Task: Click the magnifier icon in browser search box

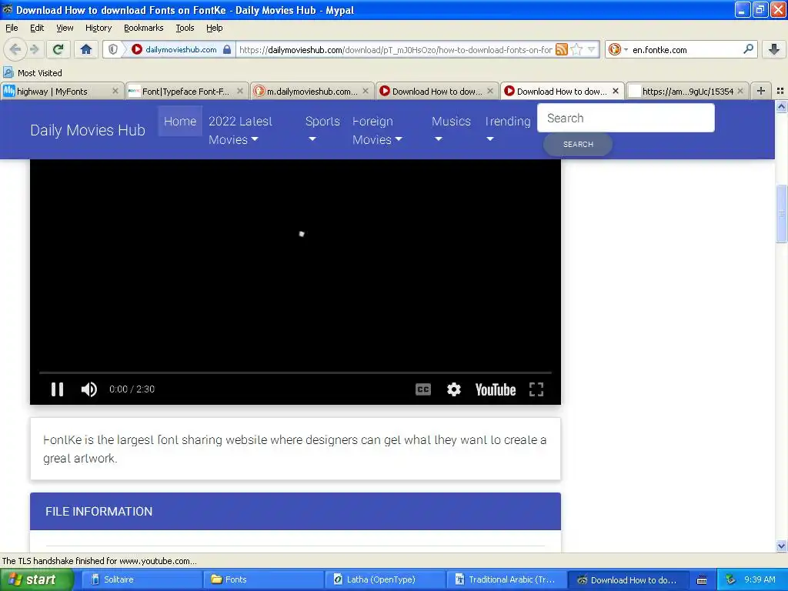Action: tap(748, 49)
